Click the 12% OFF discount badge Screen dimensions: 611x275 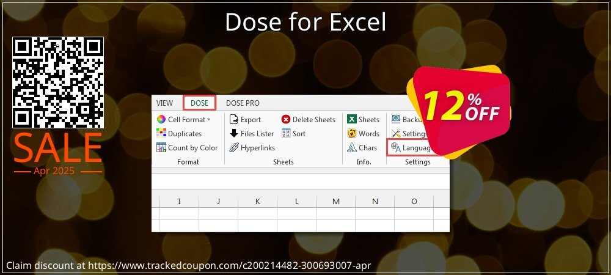tap(459, 111)
